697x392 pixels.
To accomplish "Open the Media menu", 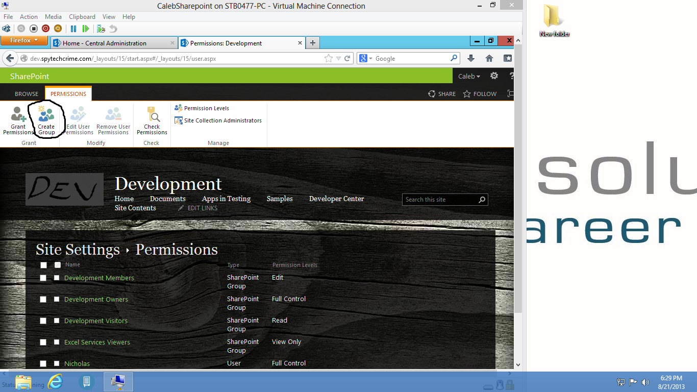I will click(x=53, y=17).
